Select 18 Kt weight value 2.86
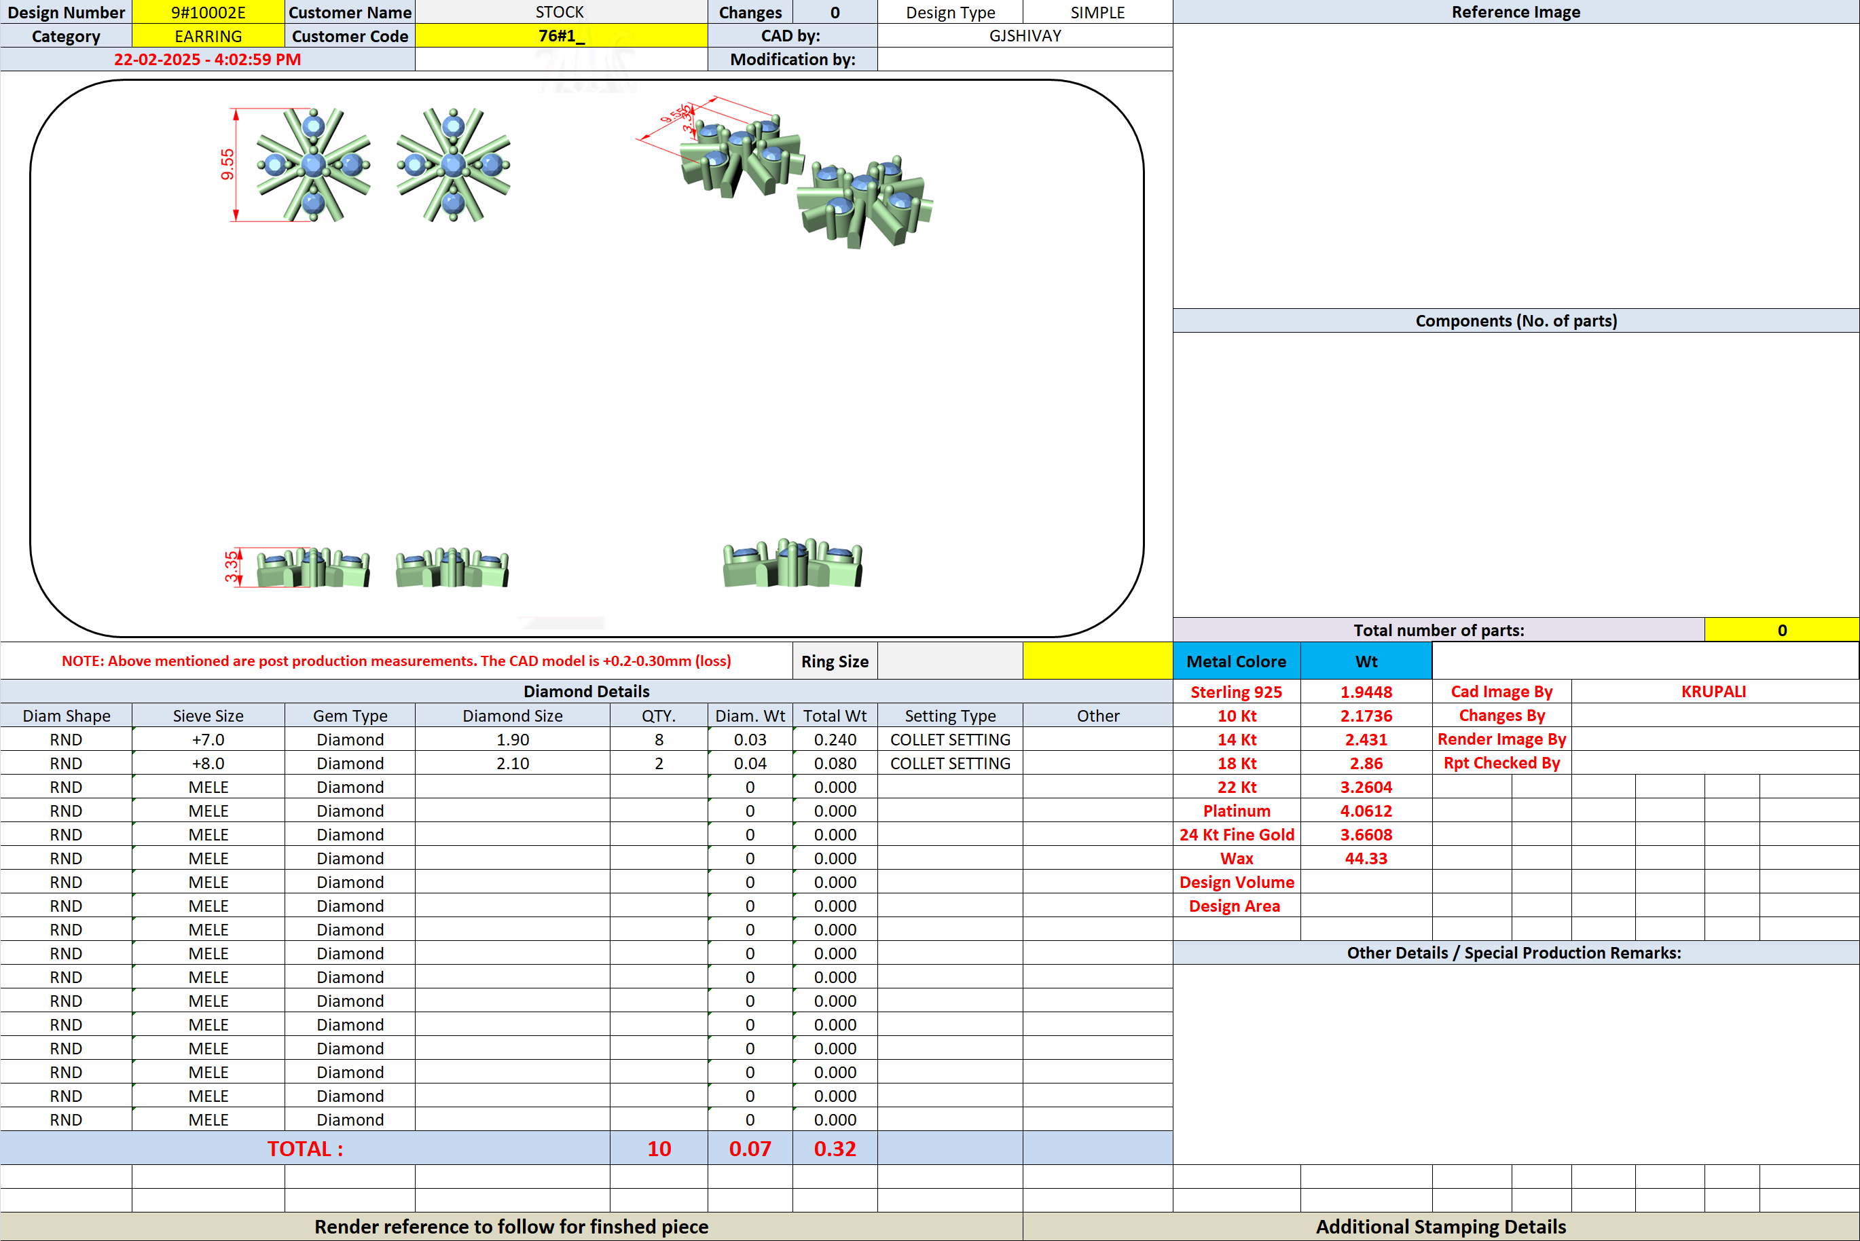1860x1241 pixels. point(1366,763)
